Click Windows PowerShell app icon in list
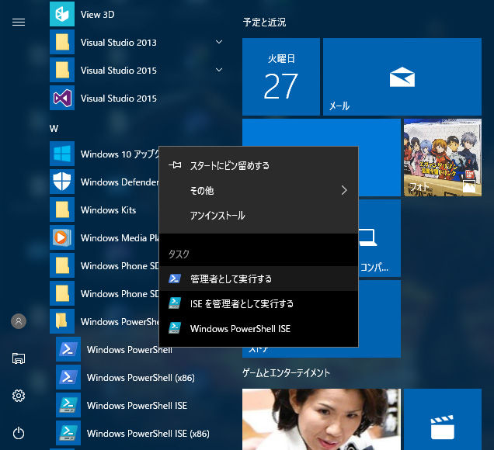 click(x=68, y=349)
